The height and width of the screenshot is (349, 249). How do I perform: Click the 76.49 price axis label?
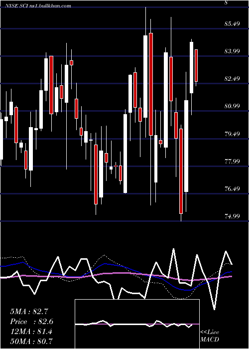pos(233,189)
